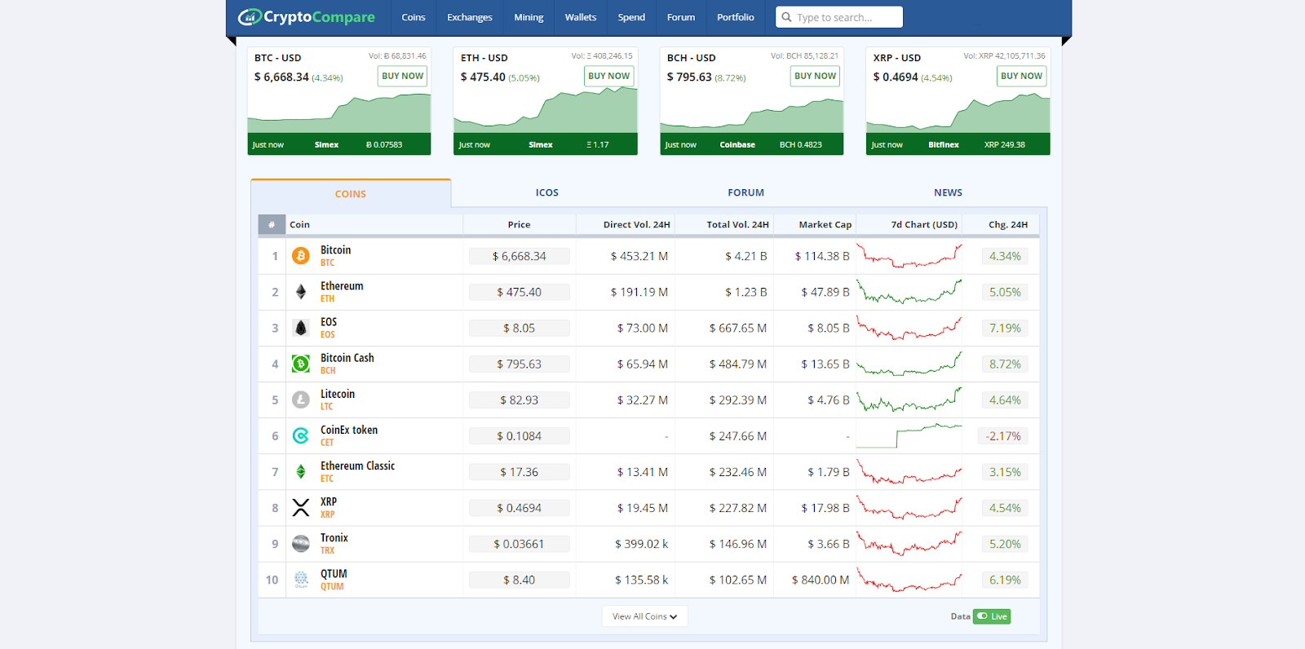Viewport: 1305px width, 649px height.
Task: Click BUY NOW on BTC - USD card
Action: coord(403,76)
